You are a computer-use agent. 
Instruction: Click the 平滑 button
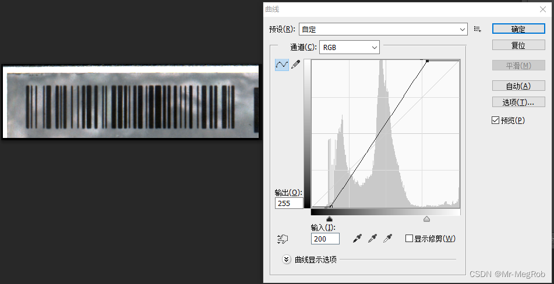pyautogui.click(x=518, y=65)
